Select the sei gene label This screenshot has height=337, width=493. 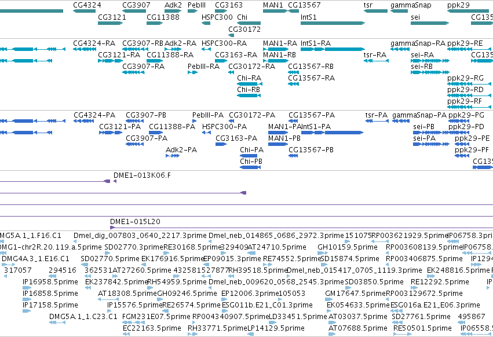[415, 17]
